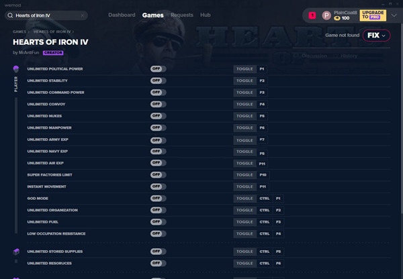The image size is (403, 279).
Task: Click the Discussion icon link
Action: pyautogui.click(x=297, y=56)
